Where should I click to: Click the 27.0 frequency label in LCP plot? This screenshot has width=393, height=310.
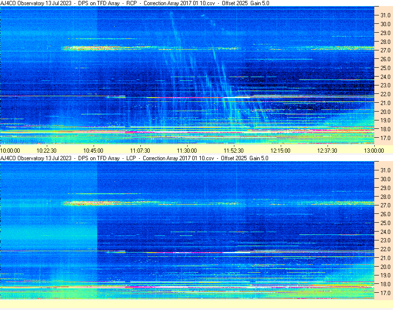(x=386, y=205)
